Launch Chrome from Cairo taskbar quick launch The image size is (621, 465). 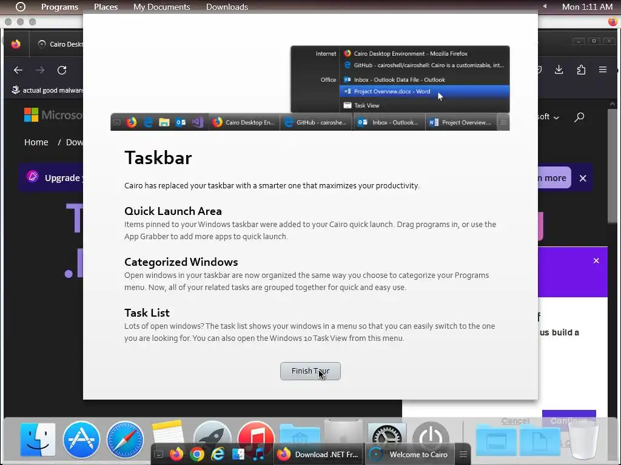197,454
